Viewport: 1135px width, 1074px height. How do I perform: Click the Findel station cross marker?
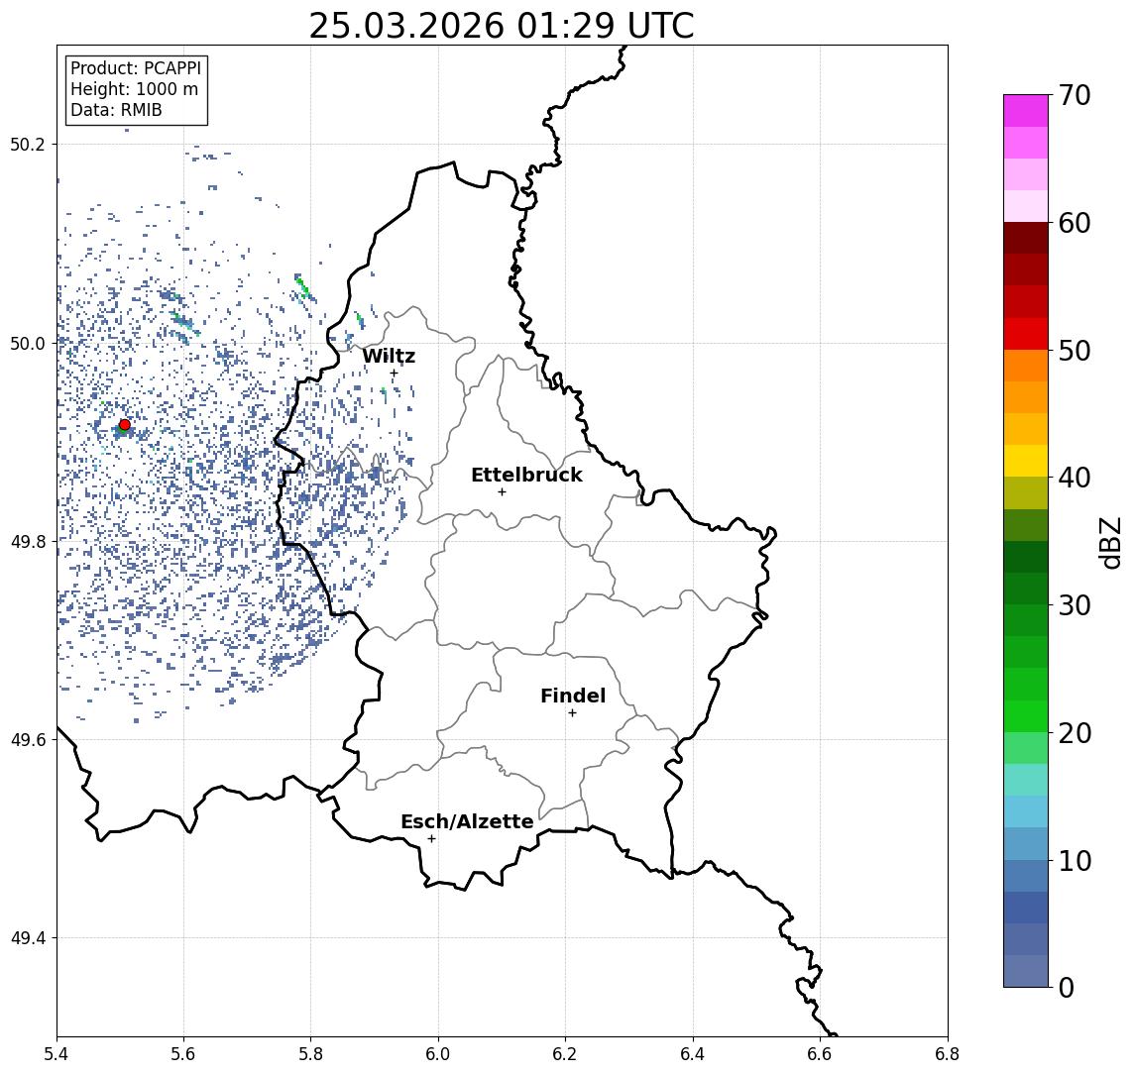pos(572,713)
